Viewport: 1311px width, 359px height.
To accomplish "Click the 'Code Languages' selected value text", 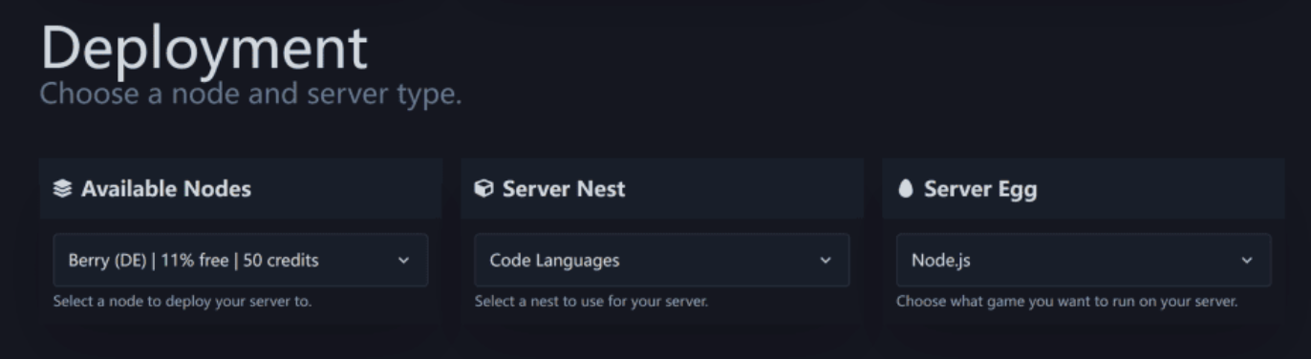I will [554, 260].
